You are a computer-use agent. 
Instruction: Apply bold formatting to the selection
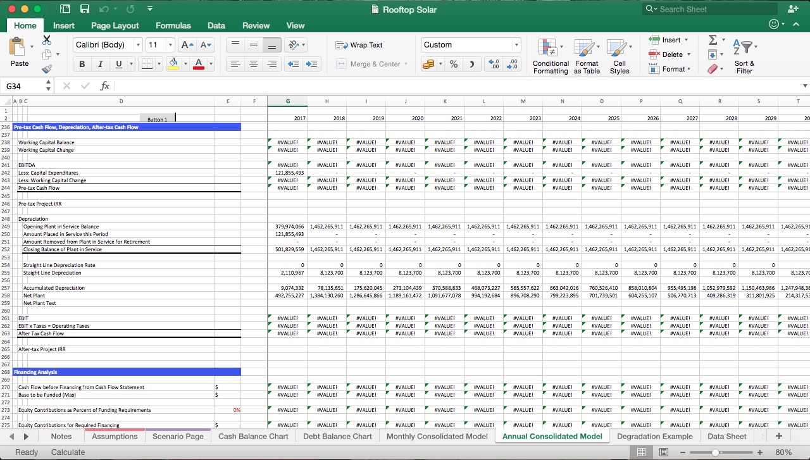[82, 64]
